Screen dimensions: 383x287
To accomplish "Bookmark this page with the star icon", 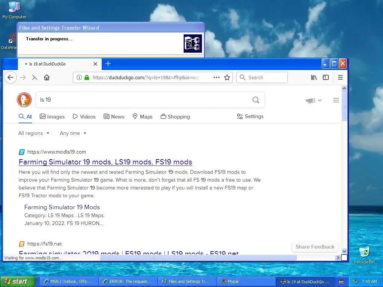I will pos(227,78).
